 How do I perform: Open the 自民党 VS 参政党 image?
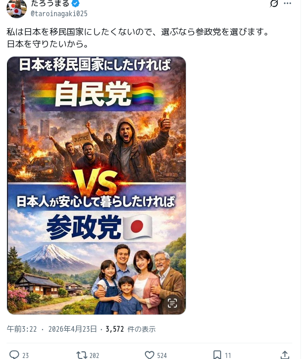click(96, 186)
